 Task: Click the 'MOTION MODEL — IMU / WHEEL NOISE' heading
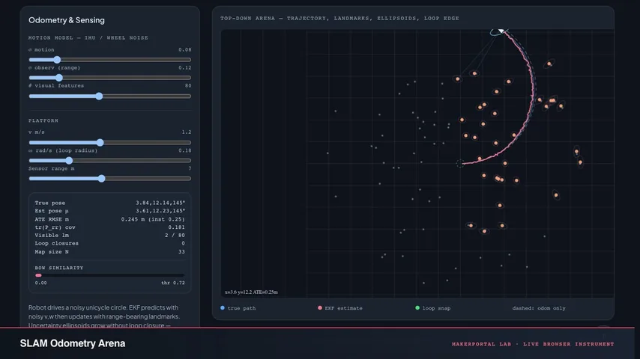[88, 38]
